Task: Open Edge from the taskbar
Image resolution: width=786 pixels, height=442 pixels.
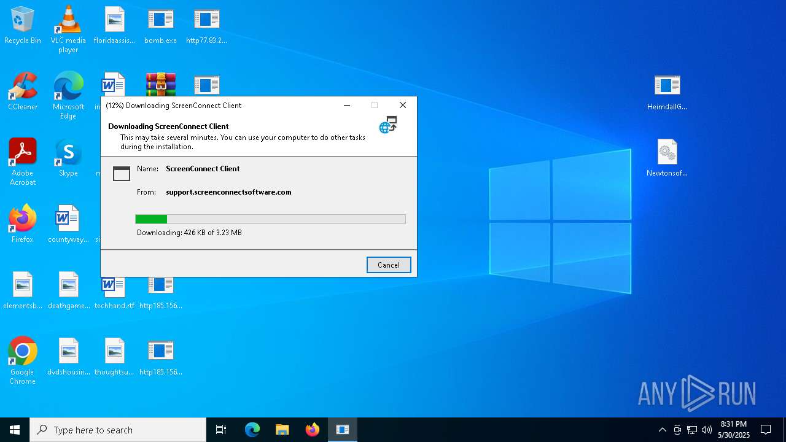Action: [252, 430]
